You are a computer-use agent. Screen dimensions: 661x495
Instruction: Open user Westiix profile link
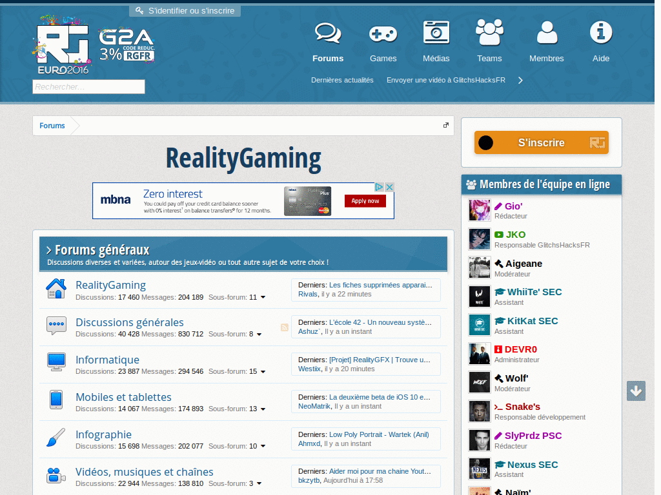(309, 369)
